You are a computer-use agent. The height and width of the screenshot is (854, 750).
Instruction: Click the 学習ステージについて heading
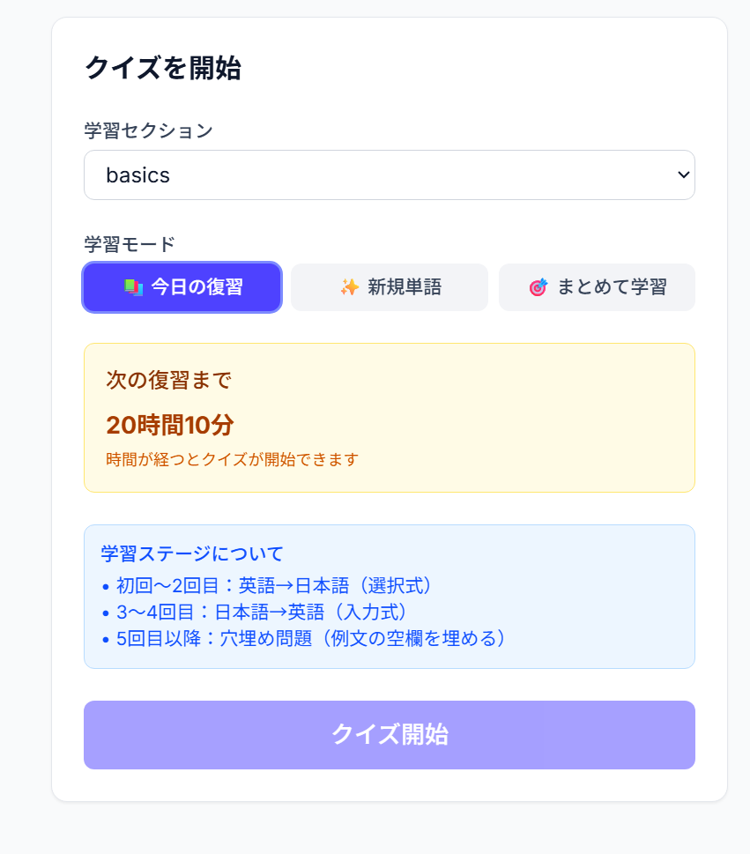[192, 553]
